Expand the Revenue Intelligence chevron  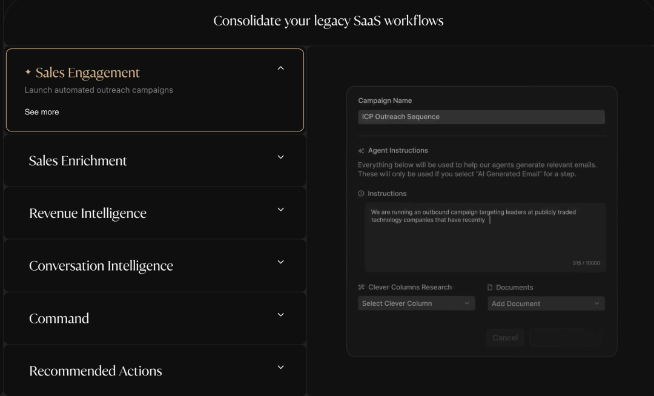(x=280, y=210)
